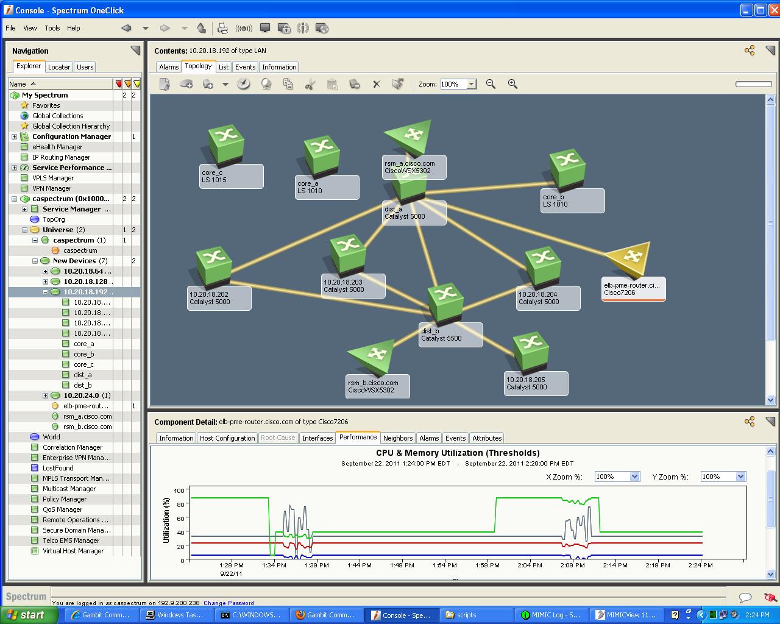Screen dimensions: 780x624
Task: Click the broadcast ping signal icon
Action: [x=244, y=28]
